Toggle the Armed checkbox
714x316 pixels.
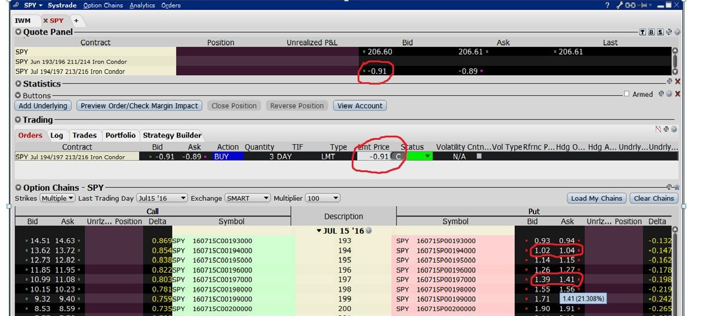(x=627, y=94)
